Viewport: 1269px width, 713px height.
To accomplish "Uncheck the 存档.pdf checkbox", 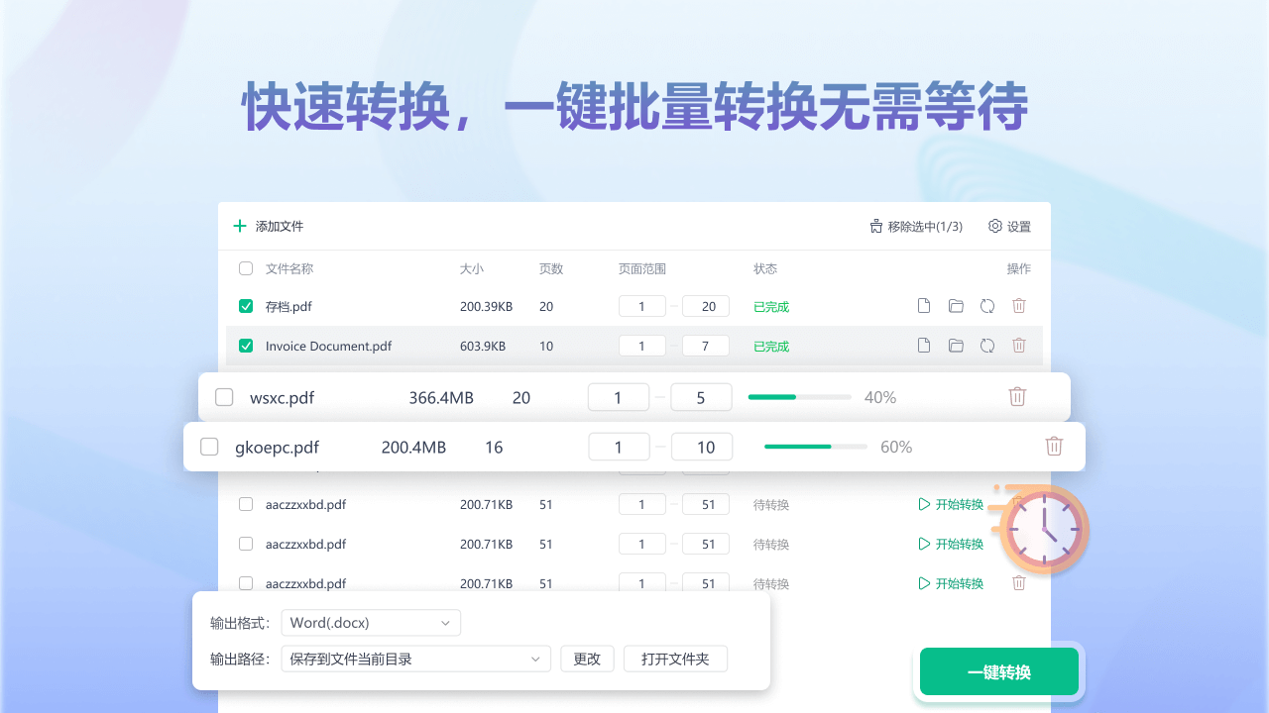I will pyautogui.click(x=245, y=306).
